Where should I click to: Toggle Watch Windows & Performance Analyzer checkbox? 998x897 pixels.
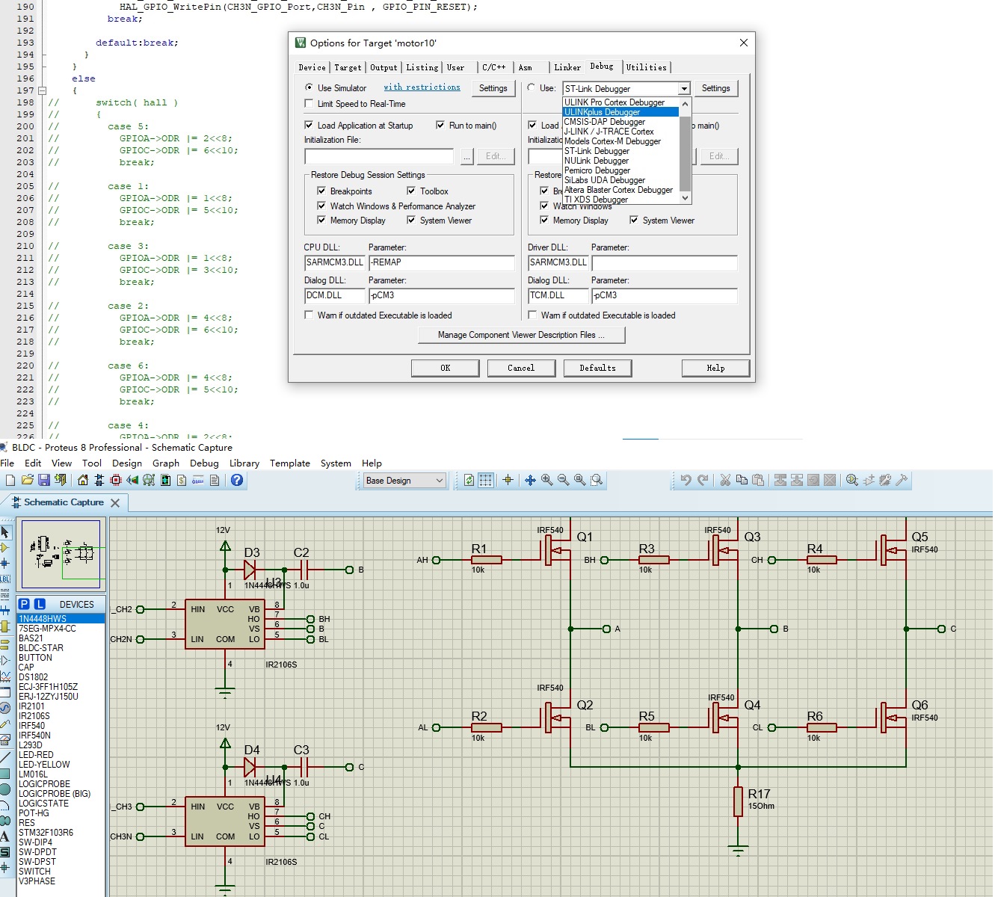click(x=322, y=206)
